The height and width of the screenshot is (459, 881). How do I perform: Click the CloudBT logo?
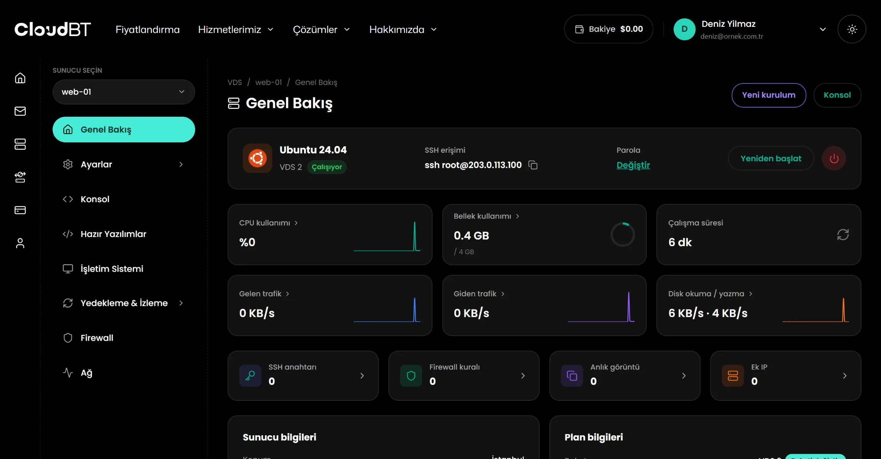53,29
